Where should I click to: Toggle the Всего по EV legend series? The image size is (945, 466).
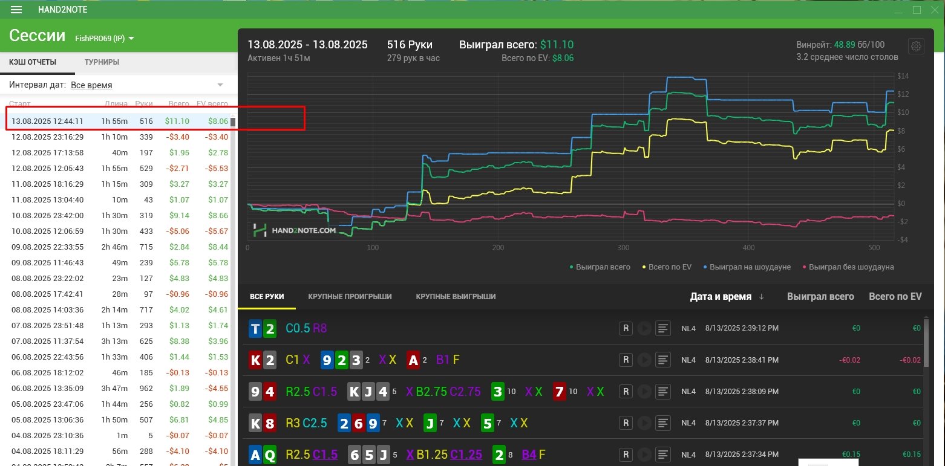pos(667,267)
